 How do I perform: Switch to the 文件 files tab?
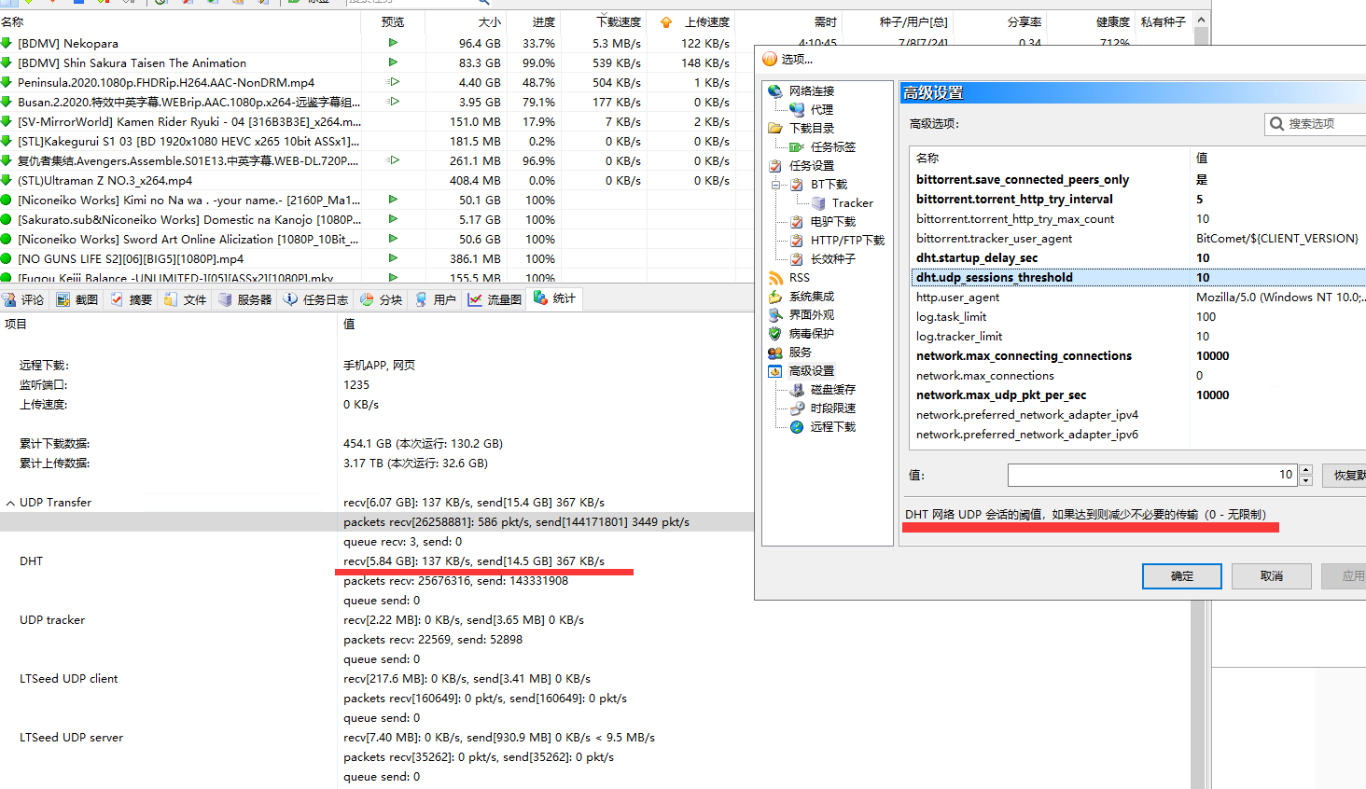click(185, 299)
